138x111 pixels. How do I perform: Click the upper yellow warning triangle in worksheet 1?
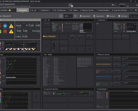coord(11,26)
